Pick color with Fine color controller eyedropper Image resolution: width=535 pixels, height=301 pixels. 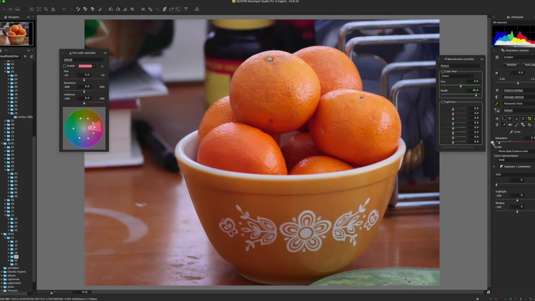pos(102,66)
